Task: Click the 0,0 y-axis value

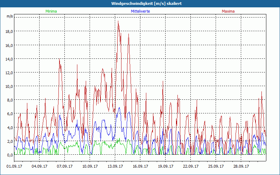Action: tap(10, 155)
